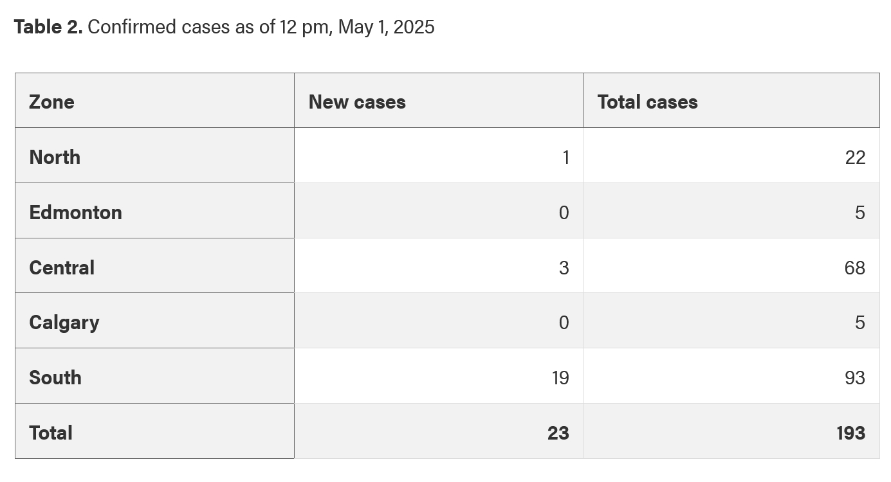This screenshot has width=891, height=482.
Task: Select the Central zone row label
Action: [x=62, y=267]
